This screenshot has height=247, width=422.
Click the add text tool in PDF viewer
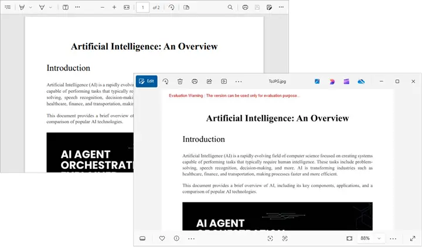coord(66,7)
